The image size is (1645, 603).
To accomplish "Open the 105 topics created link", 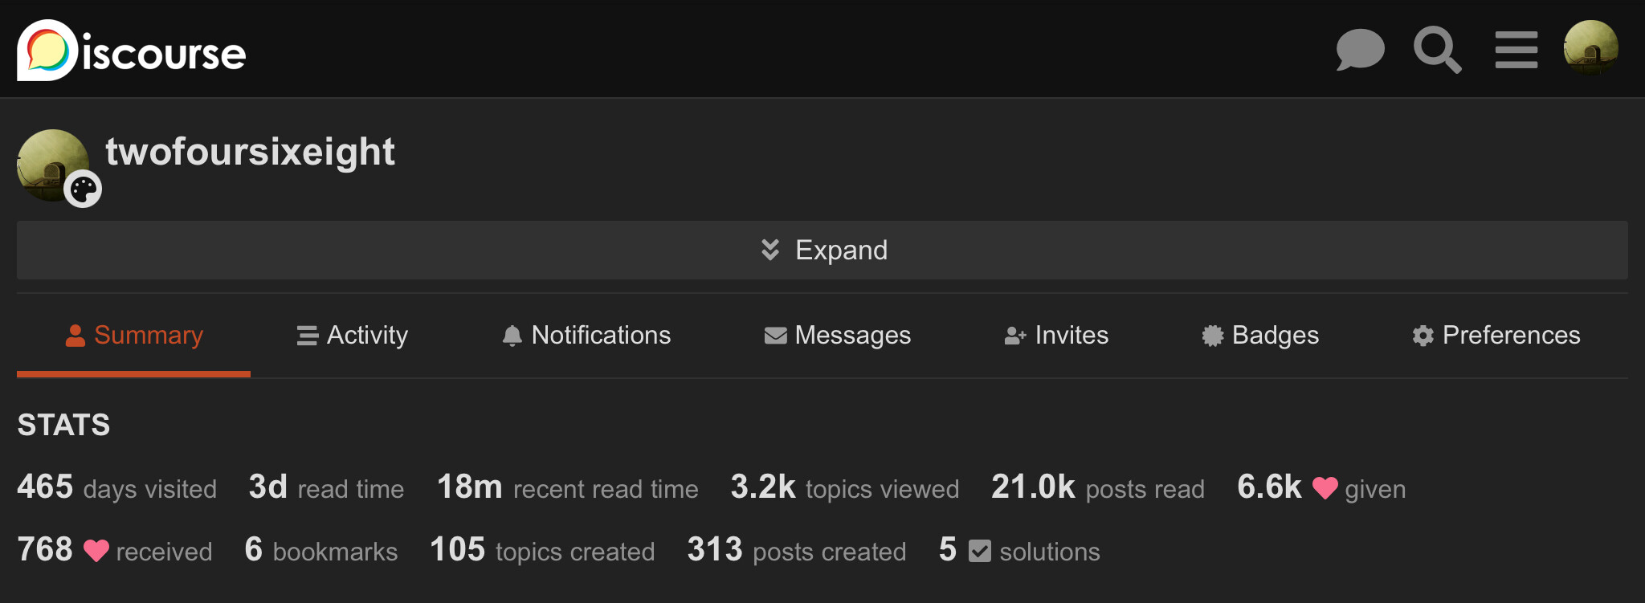I will pyautogui.click(x=542, y=551).
